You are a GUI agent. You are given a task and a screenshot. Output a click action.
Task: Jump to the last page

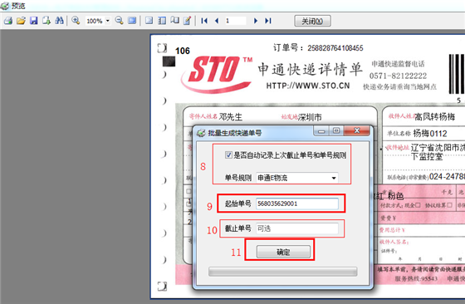pyautogui.click(x=268, y=21)
